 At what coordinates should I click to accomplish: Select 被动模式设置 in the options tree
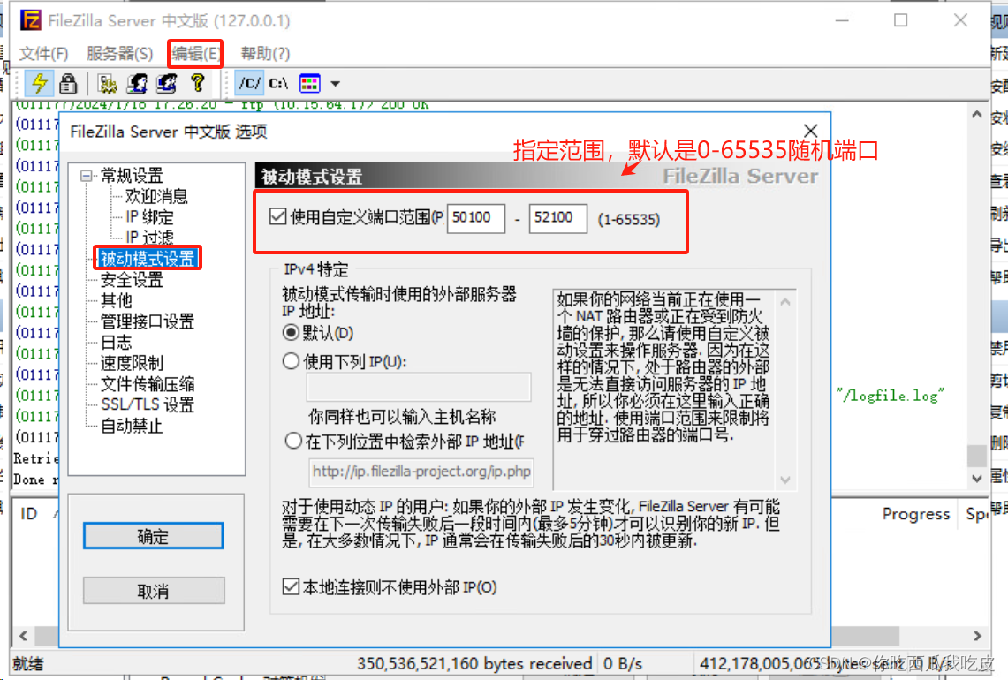click(148, 259)
